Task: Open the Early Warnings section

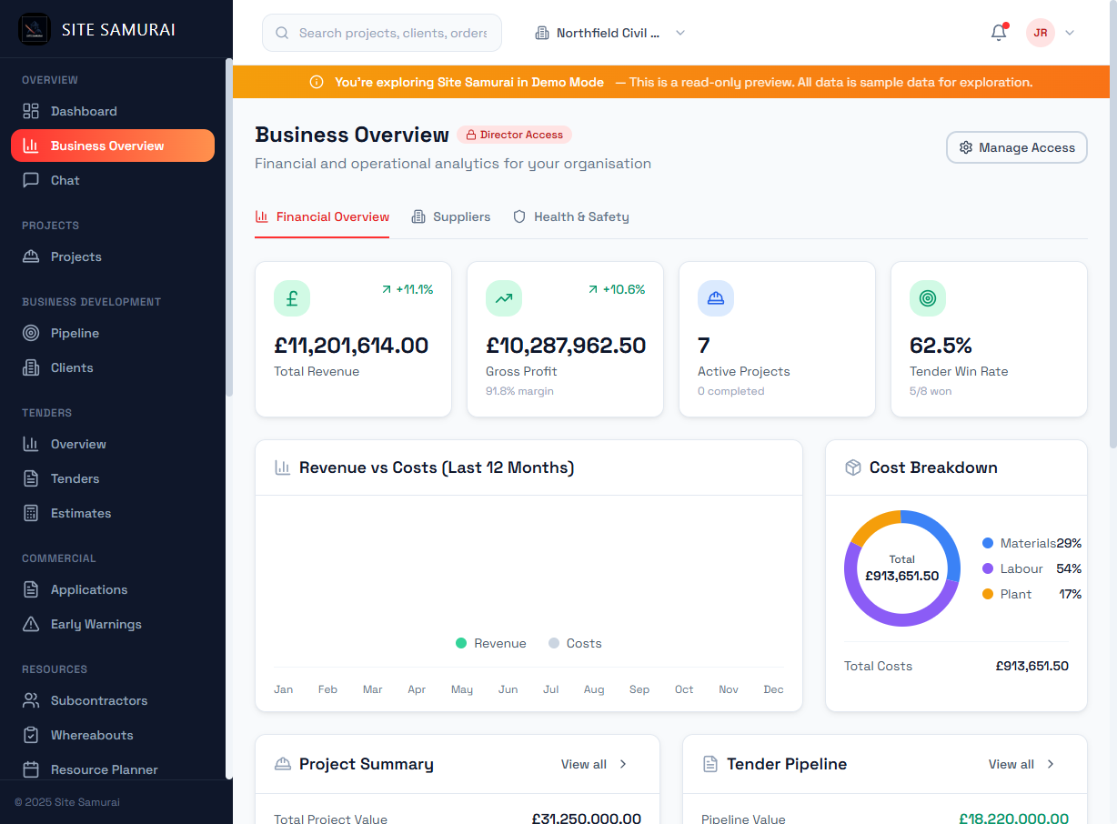Action: click(95, 624)
